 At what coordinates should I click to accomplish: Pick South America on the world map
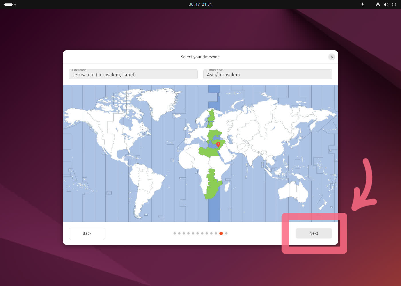tap(146, 183)
